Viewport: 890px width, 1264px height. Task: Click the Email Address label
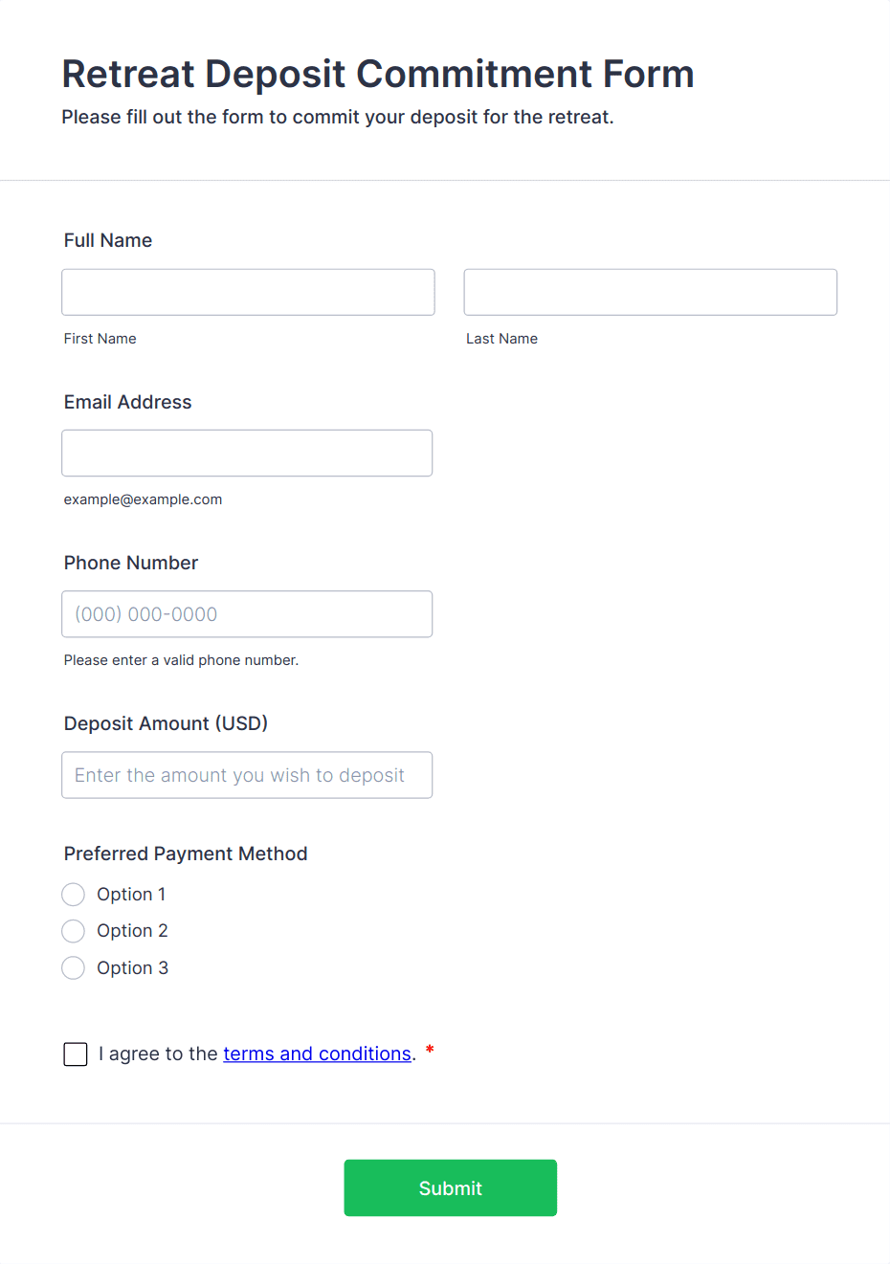pos(128,402)
